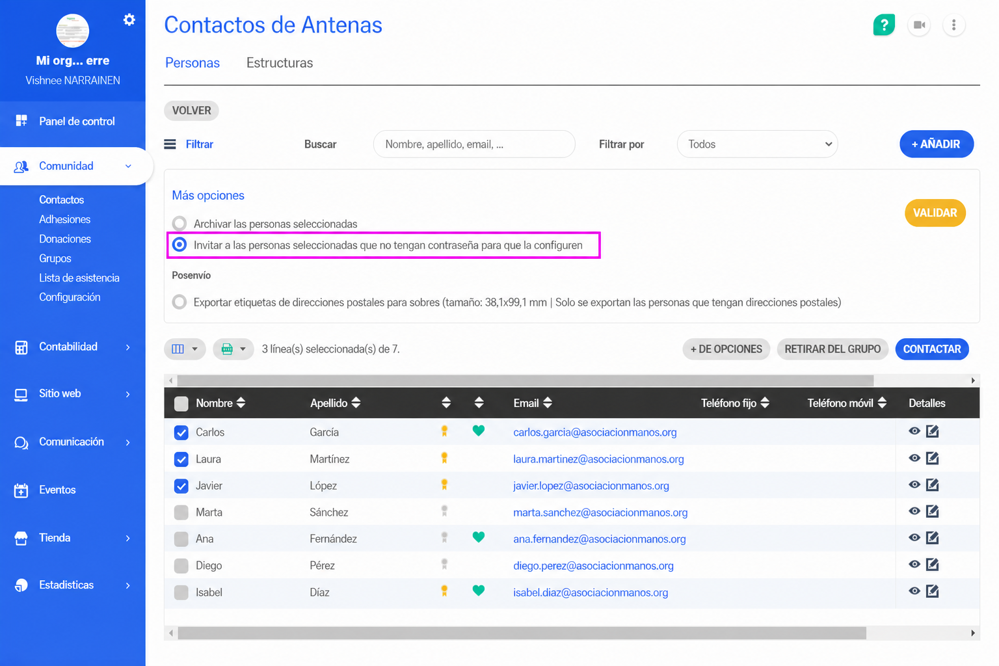The width and height of the screenshot is (999, 666).
Task: Open the print/export dropdown
Action: coord(233,349)
